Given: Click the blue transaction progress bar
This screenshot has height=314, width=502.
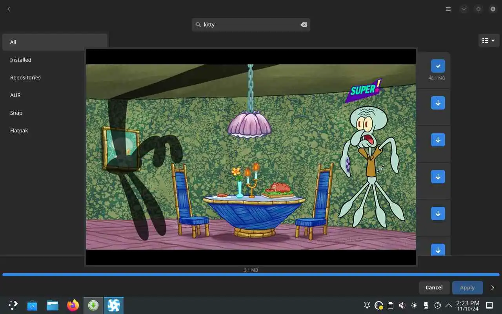Looking at the screenshot, I should [251, 275].
